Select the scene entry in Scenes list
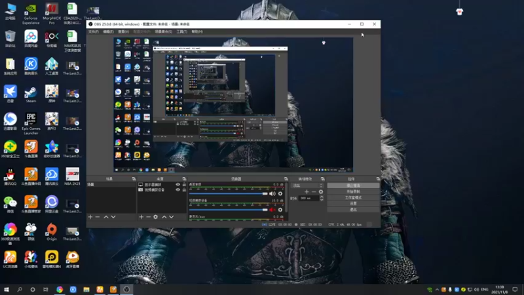This screenshot has width=524, height=295. pos(111,185)
